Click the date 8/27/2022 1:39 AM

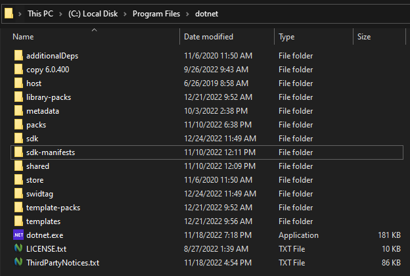point(216,249)
